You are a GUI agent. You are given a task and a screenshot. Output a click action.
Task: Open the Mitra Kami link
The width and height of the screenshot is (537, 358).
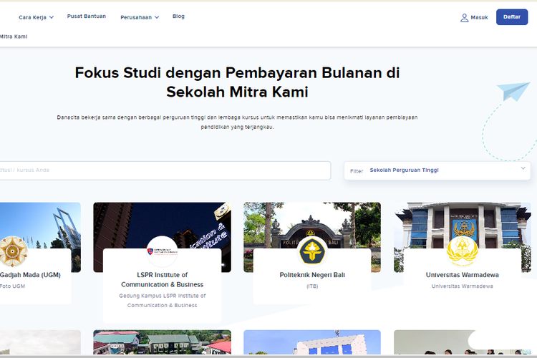(14, 37)
